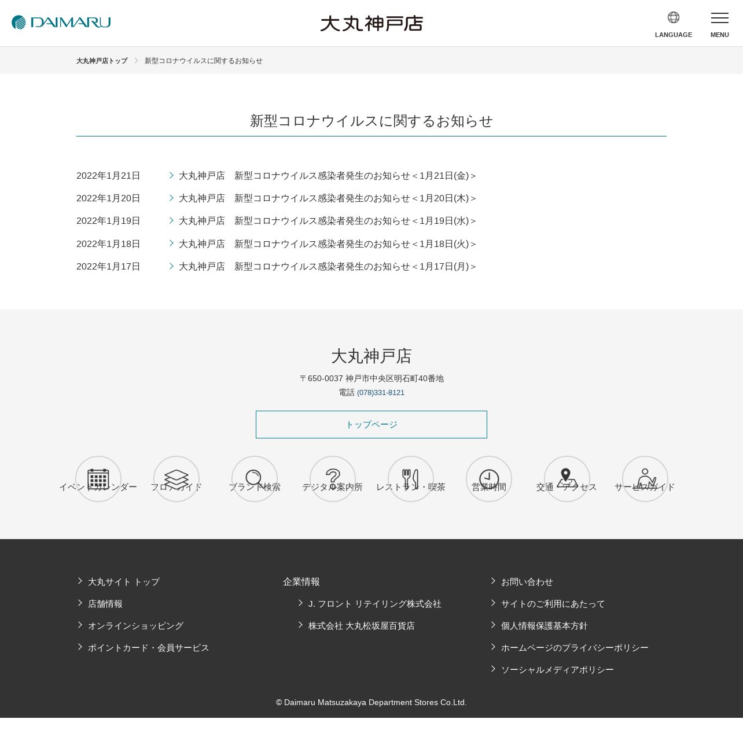The height and width of the screenshot is (745, 743).
Task: Open ポイントカード・会員サービス footer link
Action: [x=149, y=648]
